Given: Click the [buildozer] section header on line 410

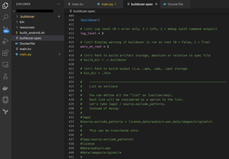Looking at the screenshot, I should 90,20.
